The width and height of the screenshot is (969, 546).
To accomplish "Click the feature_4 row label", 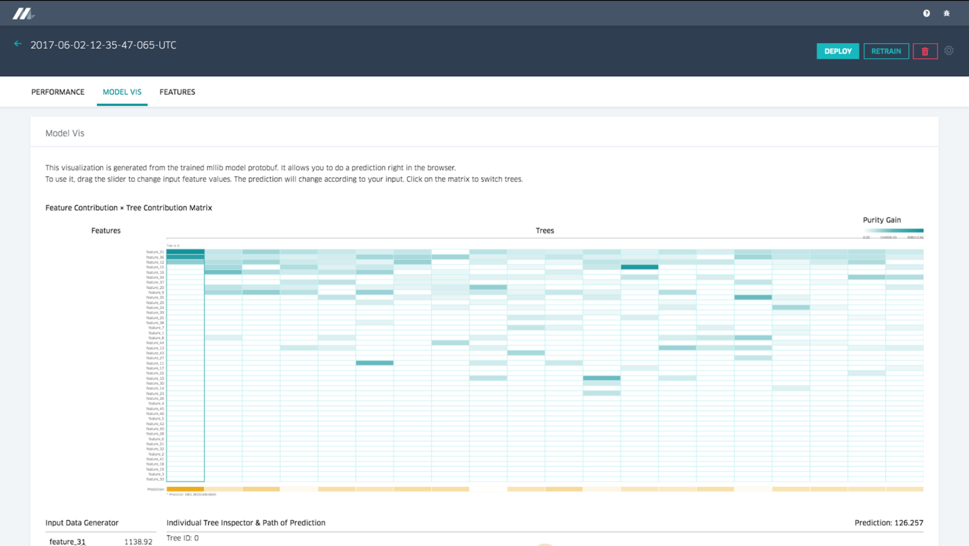I will coord(156,403).
